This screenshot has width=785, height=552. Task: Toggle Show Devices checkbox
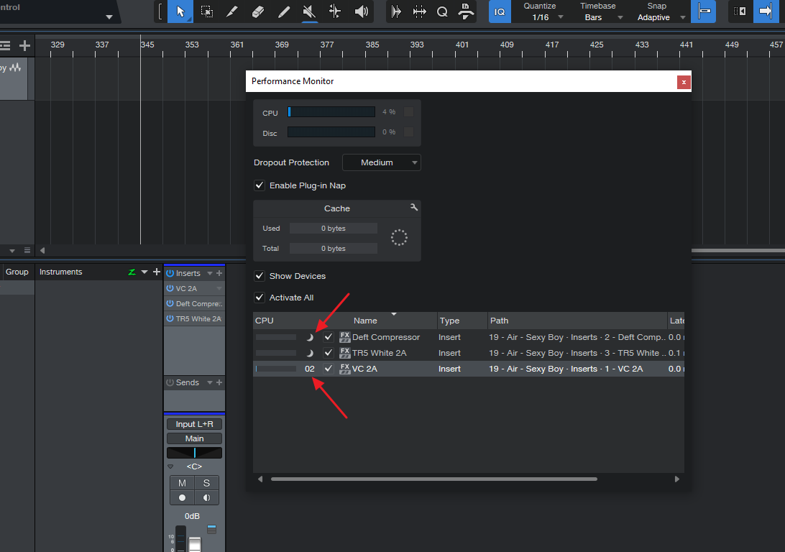(x=260, y=276)
